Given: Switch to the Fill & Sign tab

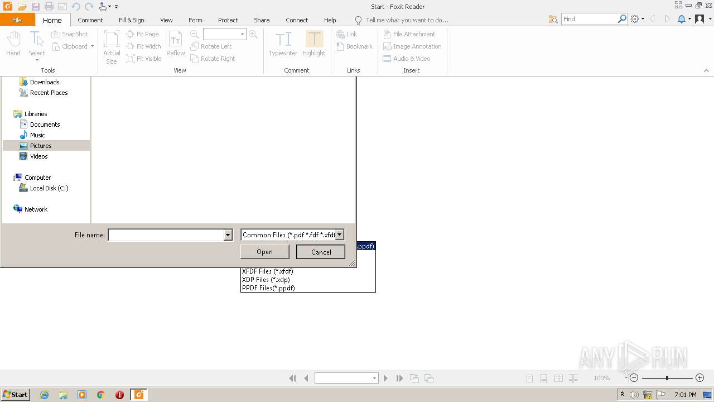Looking at the screenshot, I should [131, 20].
